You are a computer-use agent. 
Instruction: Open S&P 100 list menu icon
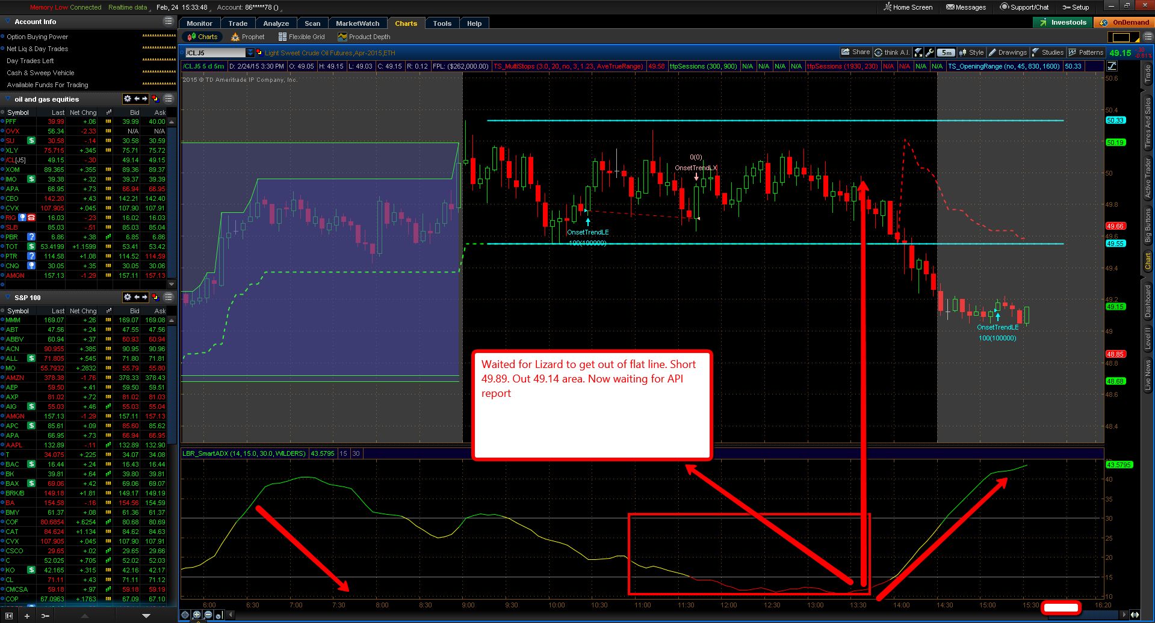tap(169, 297)
